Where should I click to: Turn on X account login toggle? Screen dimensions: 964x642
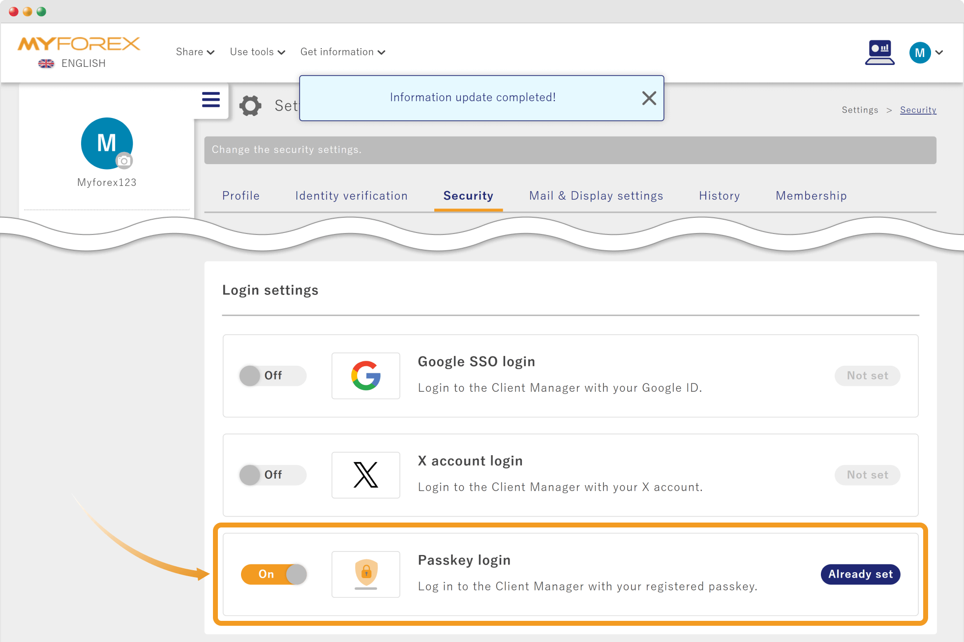pyautogui.click(x=273, y=475)
